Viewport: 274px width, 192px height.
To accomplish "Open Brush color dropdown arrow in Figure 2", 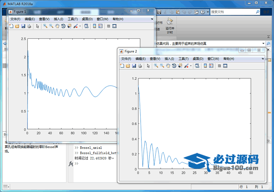I will click(191, 66).
